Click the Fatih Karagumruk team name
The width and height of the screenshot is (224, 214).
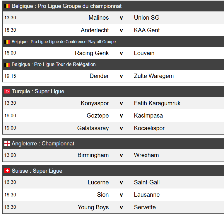(x=157, y=103)
